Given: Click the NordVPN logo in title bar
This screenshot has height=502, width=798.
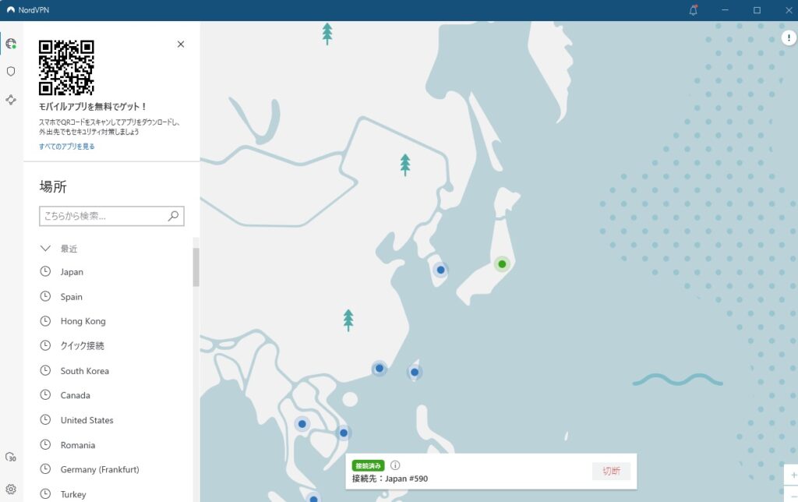Looking at the screenshot, I should 11,9.
